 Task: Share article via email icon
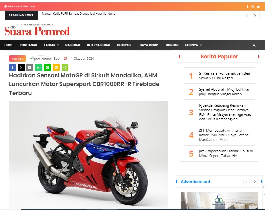tap(30, 68)
